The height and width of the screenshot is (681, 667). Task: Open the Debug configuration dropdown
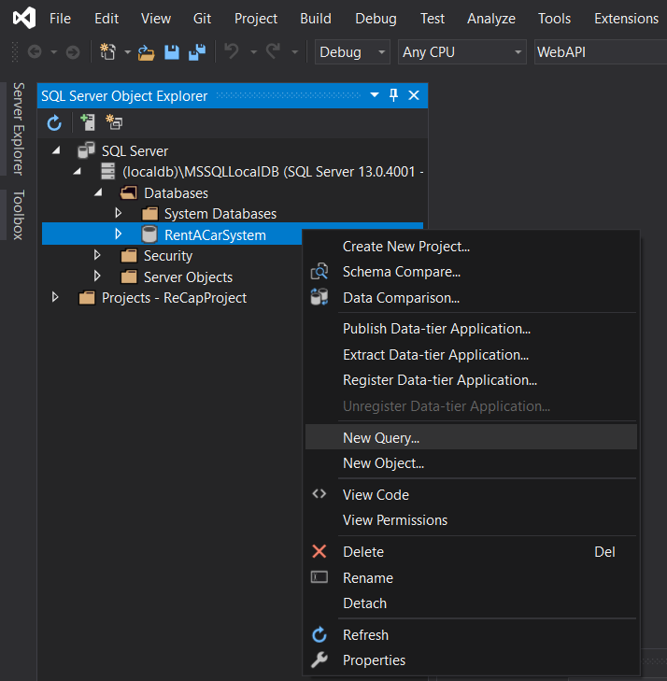click(352, 52)
